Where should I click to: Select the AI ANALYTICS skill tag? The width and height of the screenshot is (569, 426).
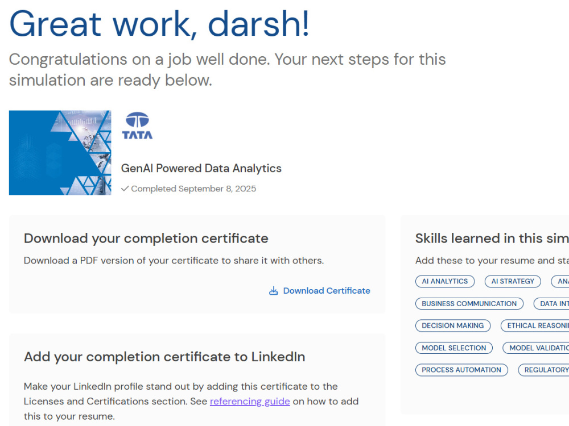pos(445,282)
